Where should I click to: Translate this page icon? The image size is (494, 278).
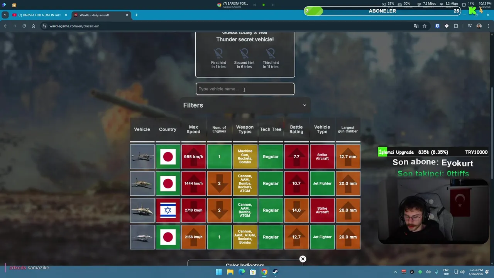click(x=416, y=26)
